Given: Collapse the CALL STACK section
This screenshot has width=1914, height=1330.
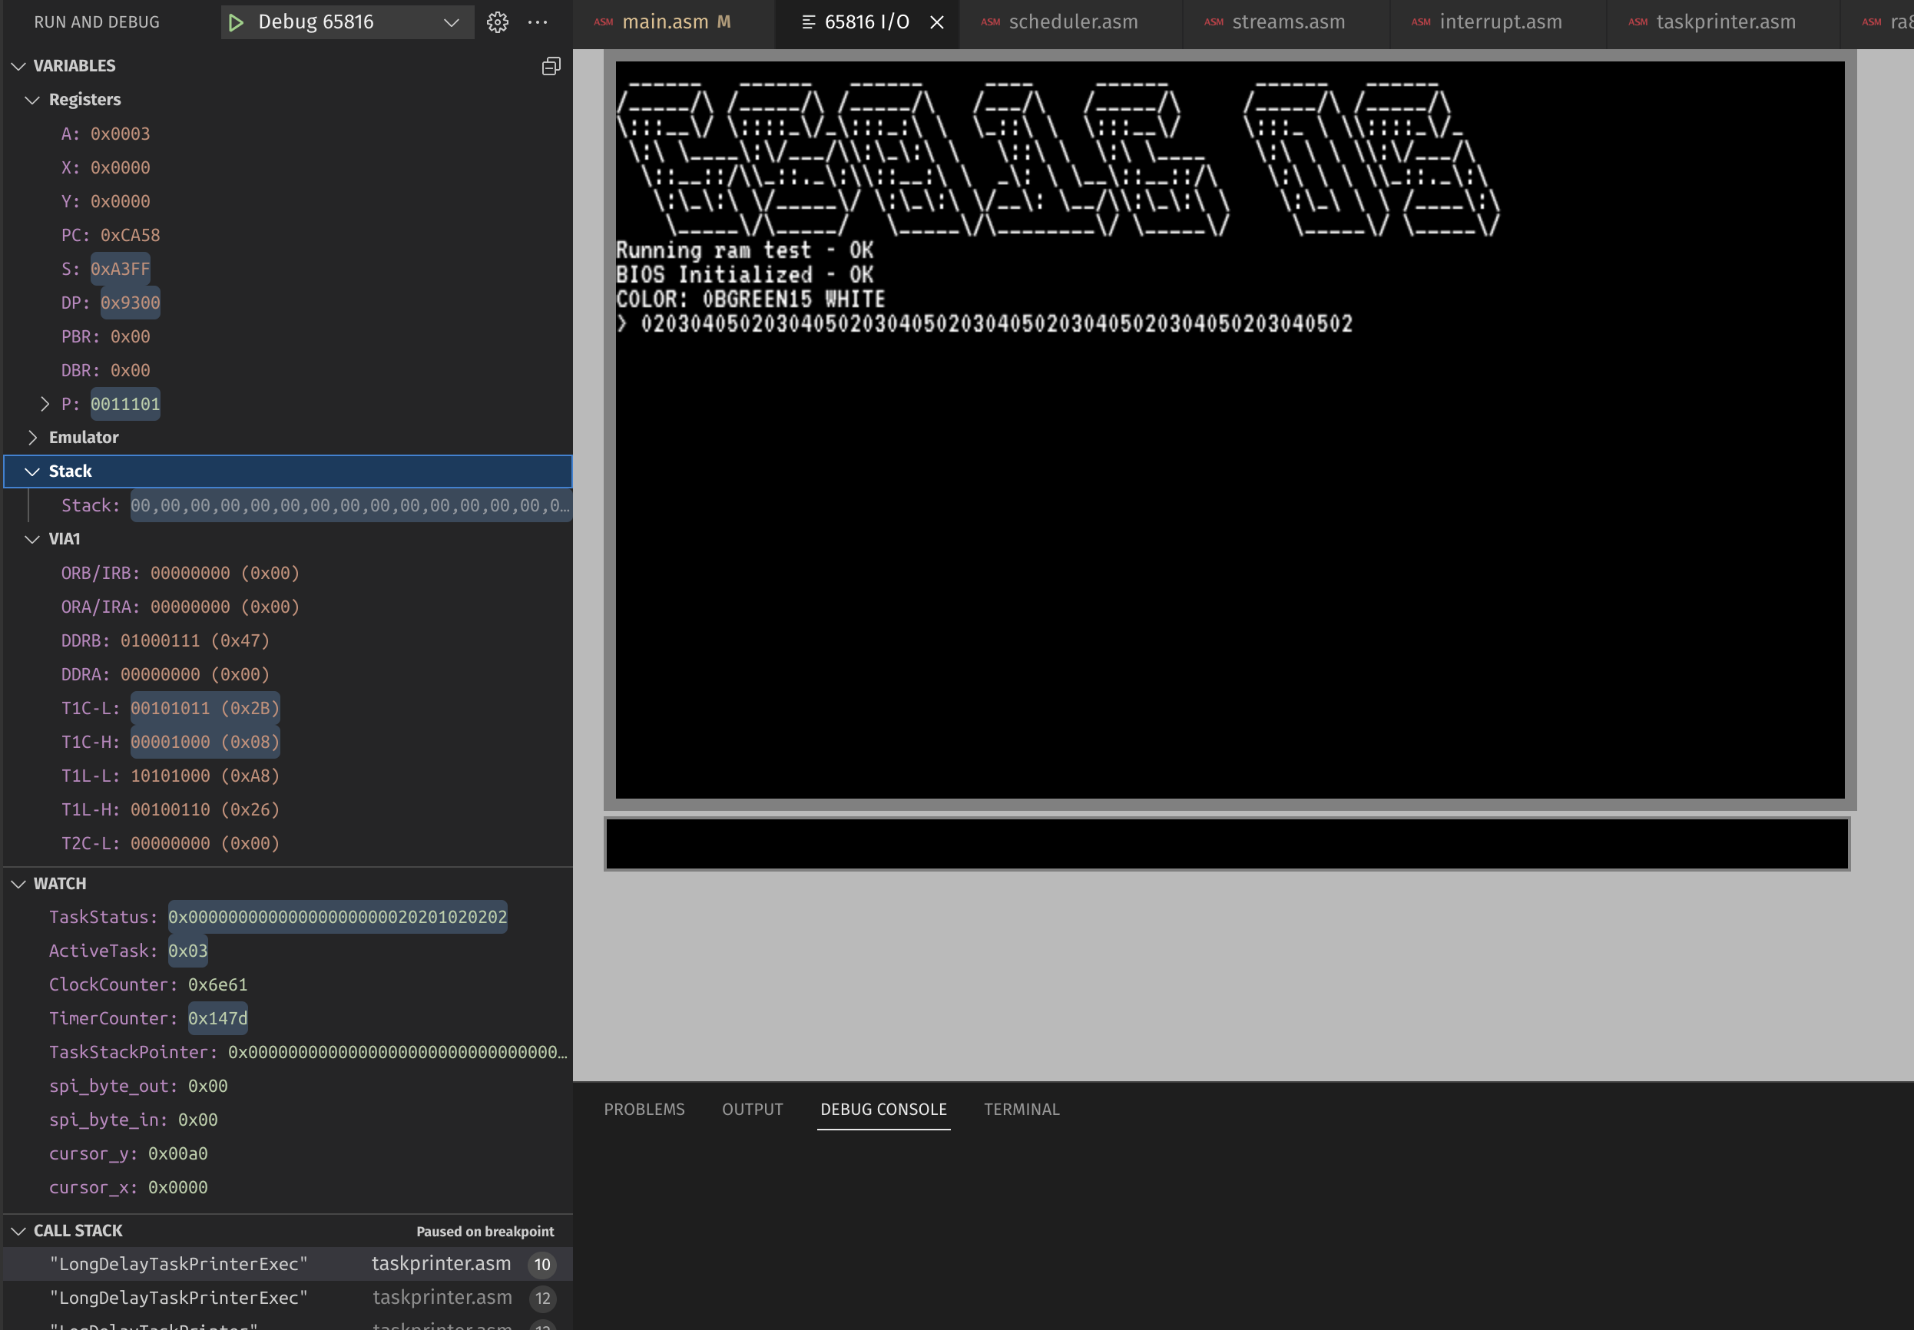Looking at the screenshot, I should point(18,1231).
